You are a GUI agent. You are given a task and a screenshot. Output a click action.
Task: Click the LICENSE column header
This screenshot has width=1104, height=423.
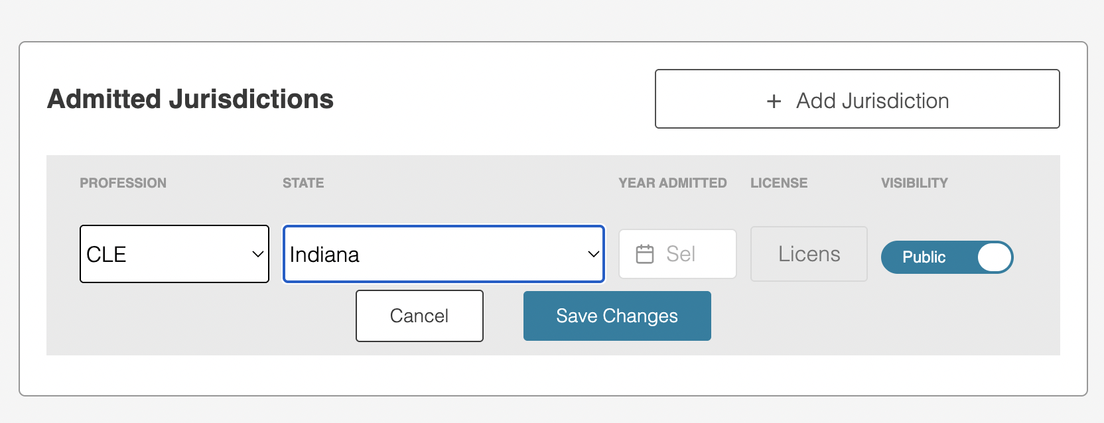779,183
